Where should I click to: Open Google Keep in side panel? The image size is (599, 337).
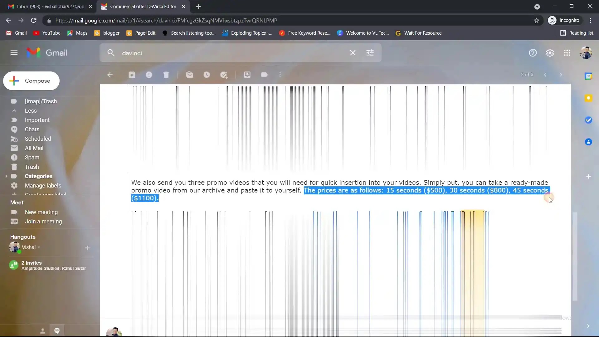tap(588, 98)
